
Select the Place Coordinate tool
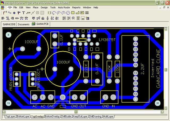click(x=28, y=13)
